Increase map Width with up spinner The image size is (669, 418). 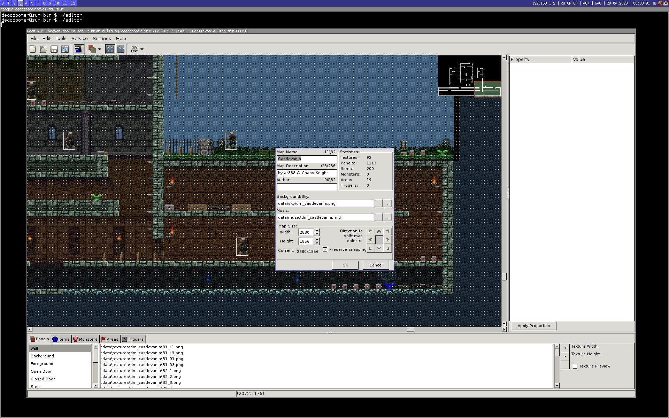(317, 230)
